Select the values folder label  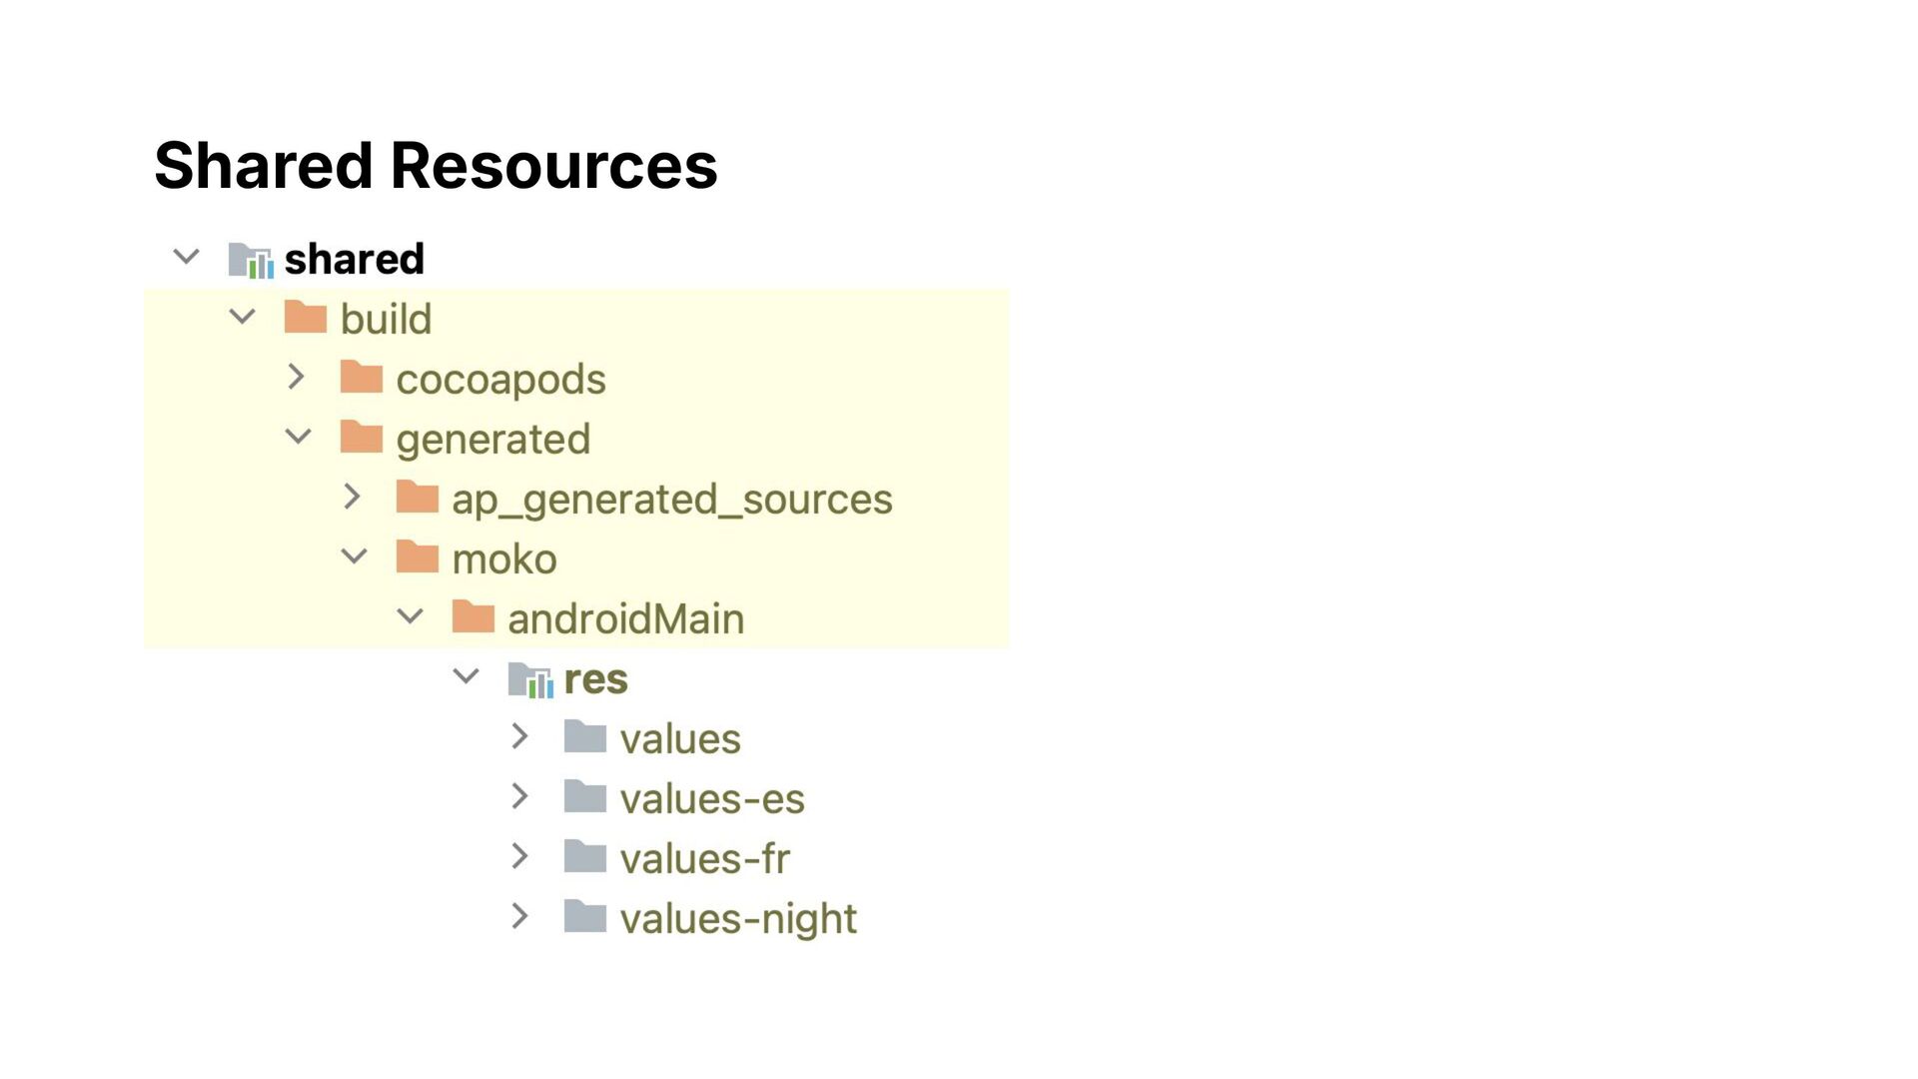680,739
